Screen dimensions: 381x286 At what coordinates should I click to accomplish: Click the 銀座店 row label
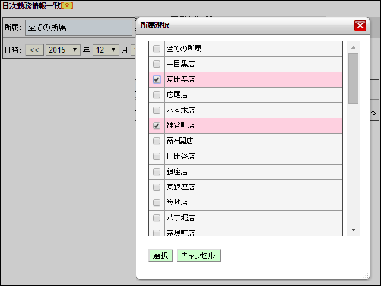pyautogui.click(x=177, y=172)
